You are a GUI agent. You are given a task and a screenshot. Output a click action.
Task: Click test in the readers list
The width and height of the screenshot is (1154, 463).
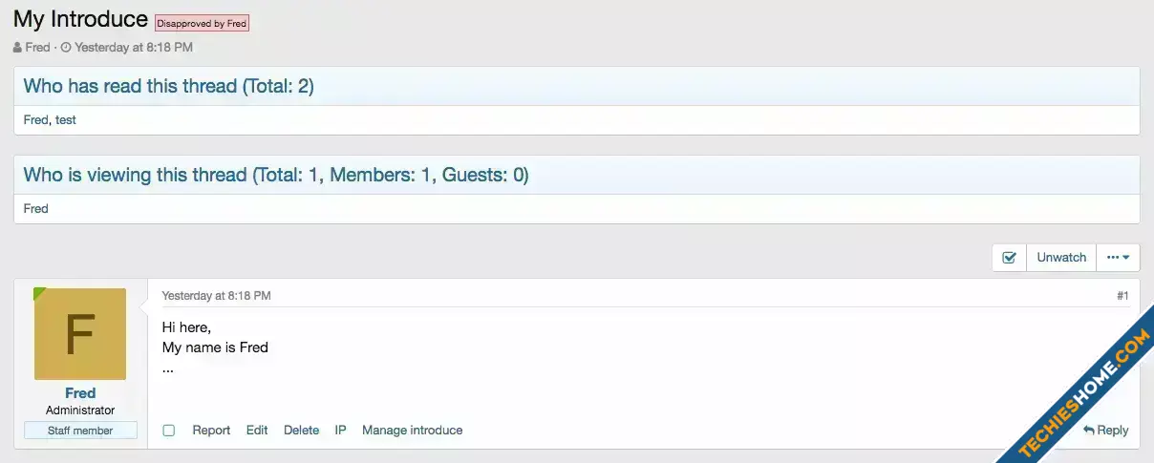point(66,120)
